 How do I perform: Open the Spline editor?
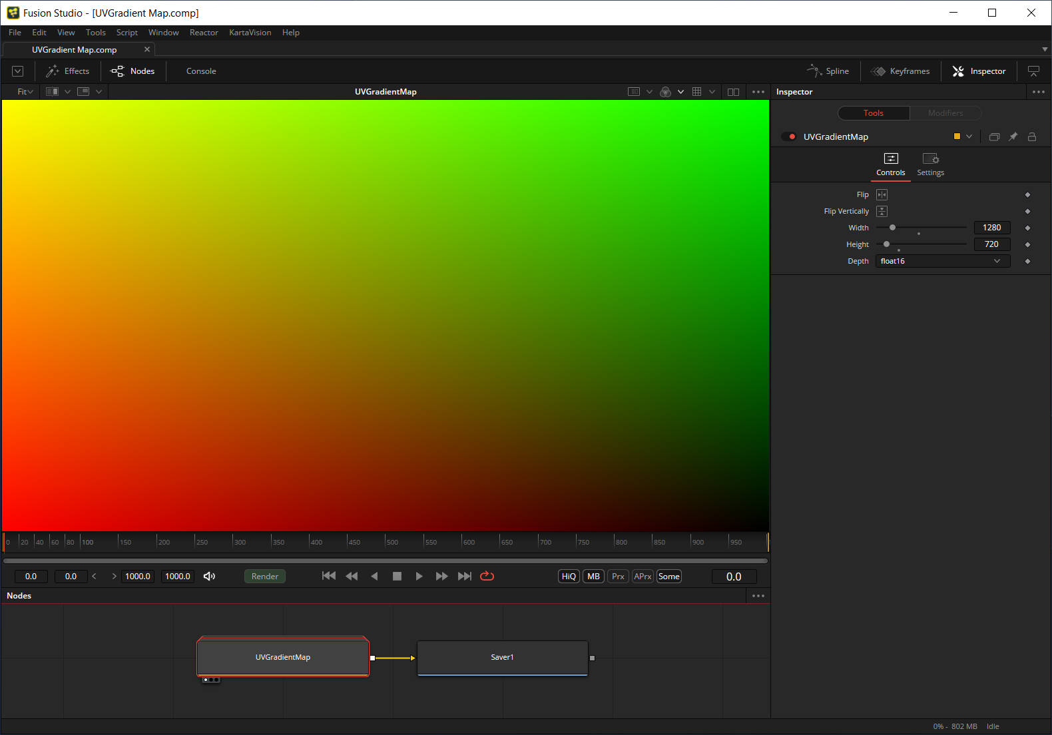pos(828,71)
